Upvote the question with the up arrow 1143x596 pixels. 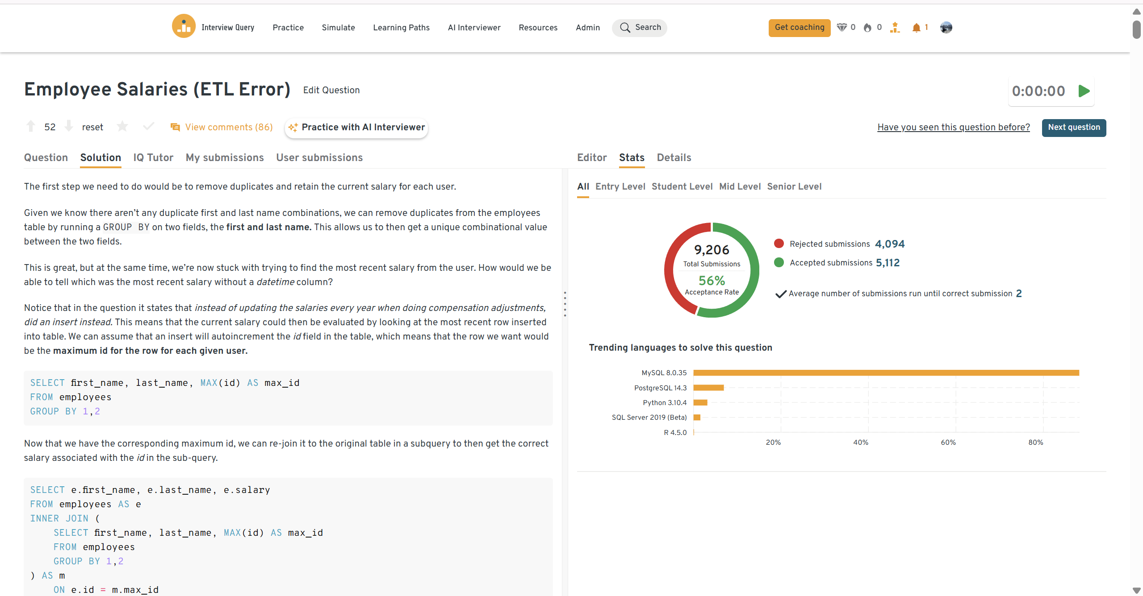coord(31,127)
